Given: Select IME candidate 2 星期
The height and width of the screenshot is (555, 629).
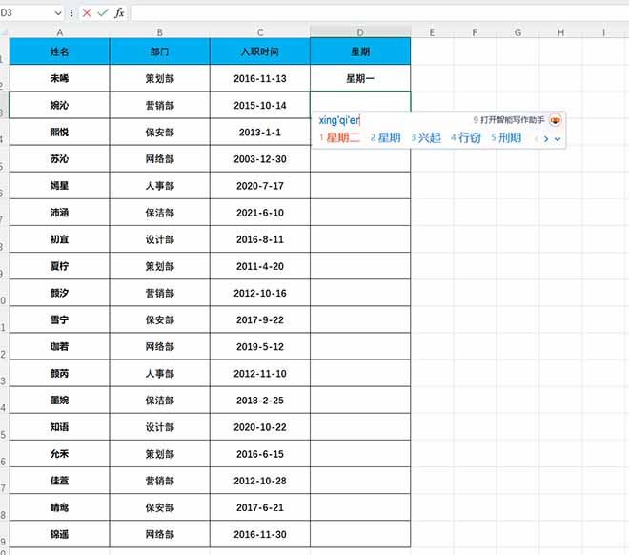Looking at the screenshot, I should [x=386, y=138].
